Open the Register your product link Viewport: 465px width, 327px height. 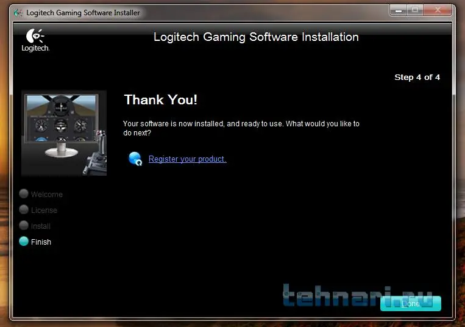coord(188,159)
